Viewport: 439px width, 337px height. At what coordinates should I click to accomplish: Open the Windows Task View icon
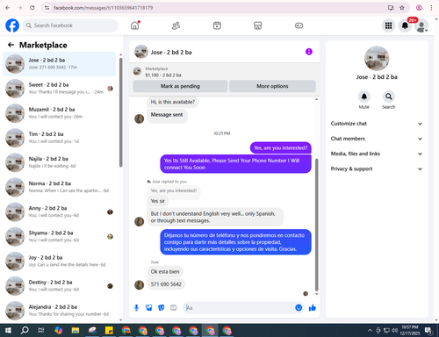point(41,331)
